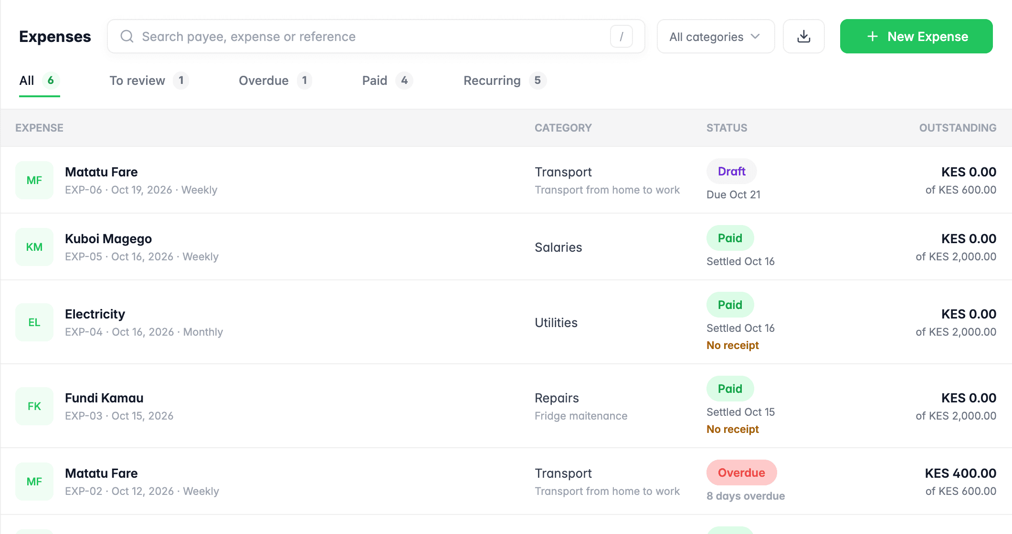The height and width of the screenshot is (534, 1012).
Task: Focus the search payee input field
Action: 376,36
